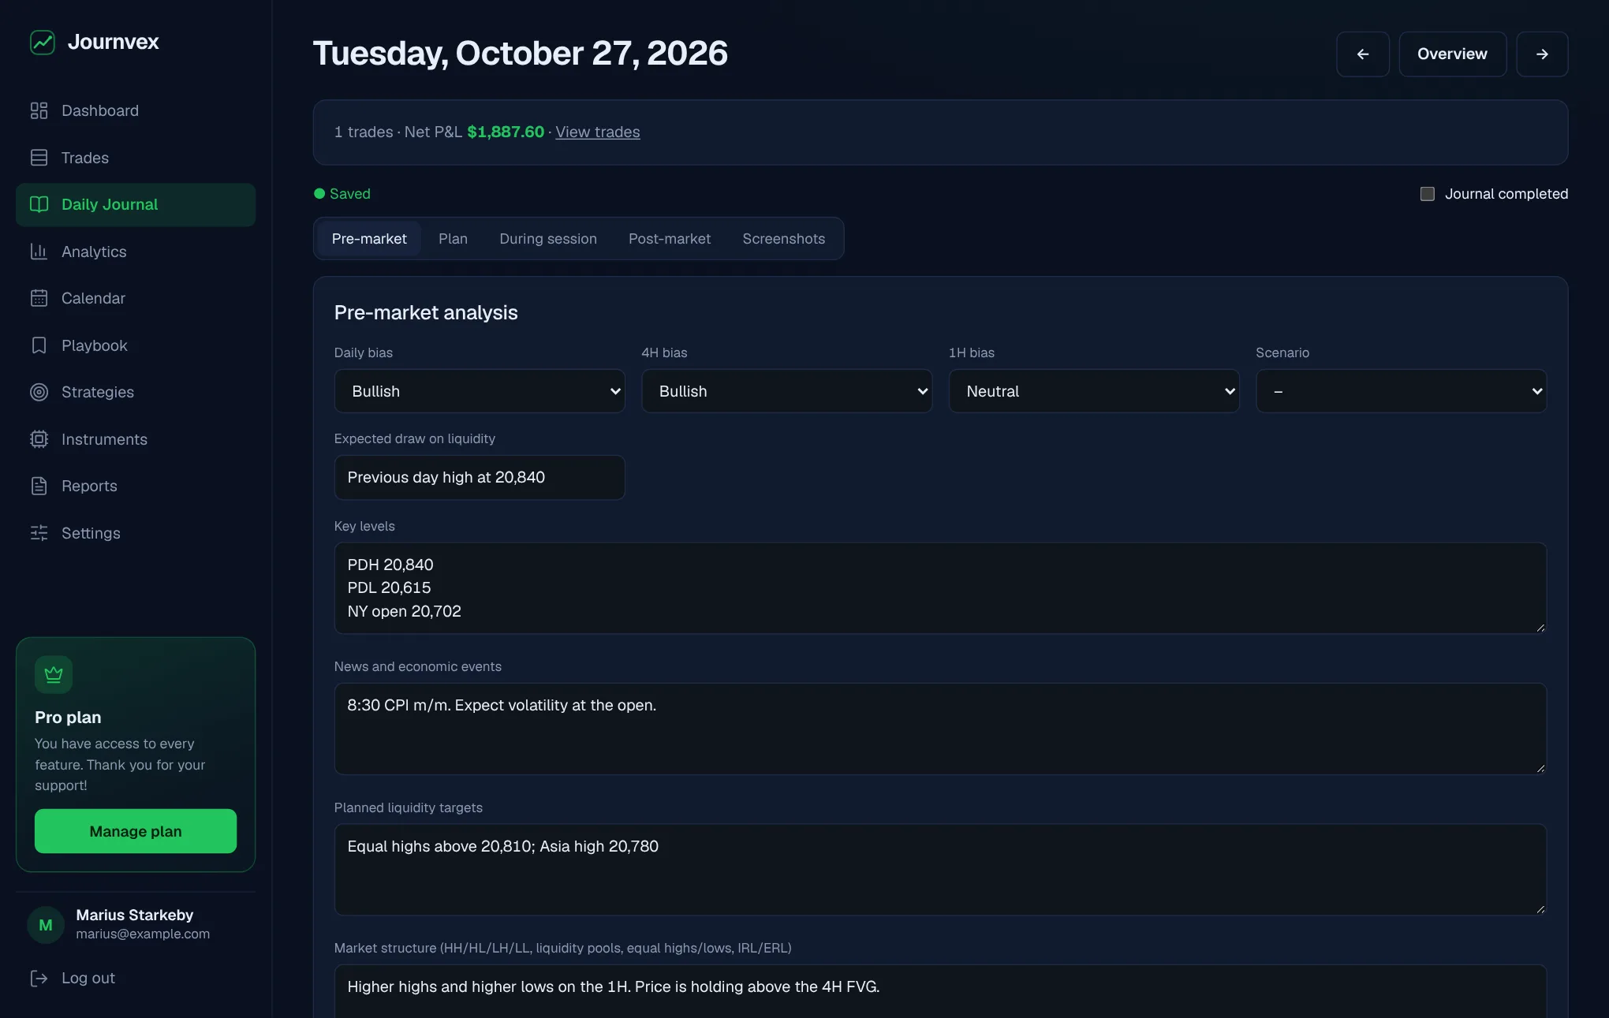Image resolution: width=1609 pixels, height=1018 pixels.
Task: Check the Journal completed checkbox
Action: [x=1427, y=194]
